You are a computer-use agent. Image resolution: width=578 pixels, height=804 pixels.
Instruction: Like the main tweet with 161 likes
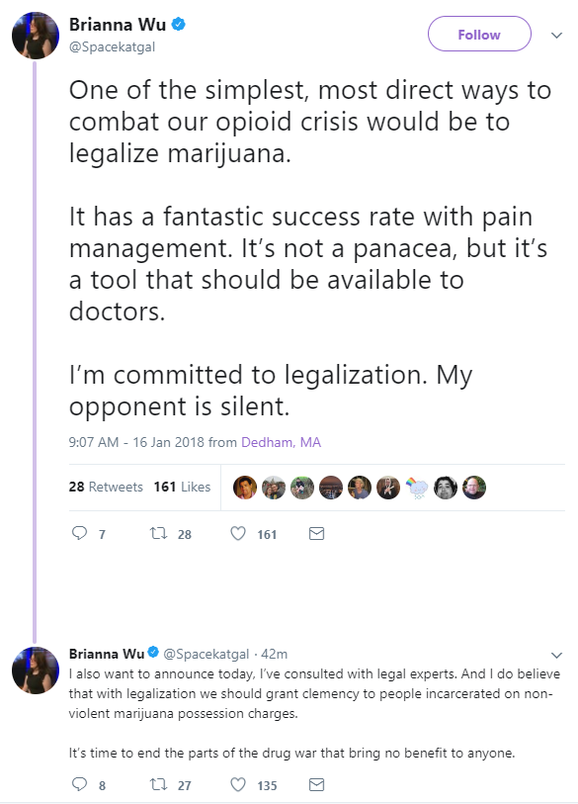(238, 534)
